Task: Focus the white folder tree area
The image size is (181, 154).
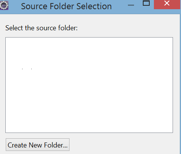Action: coord(89,85)
